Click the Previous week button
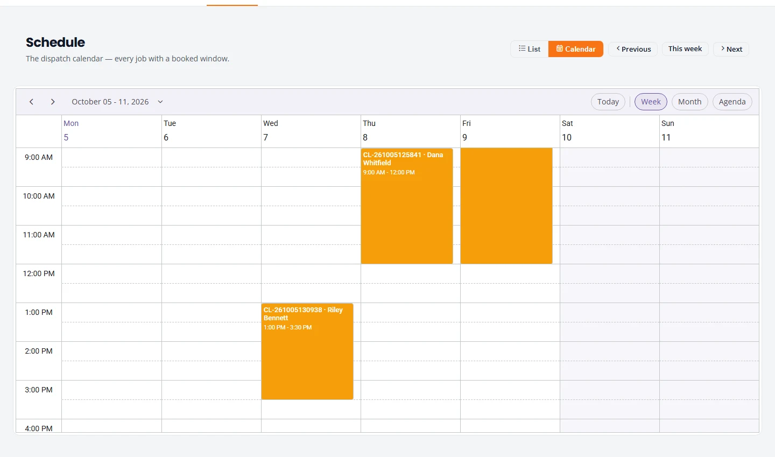 633,49
